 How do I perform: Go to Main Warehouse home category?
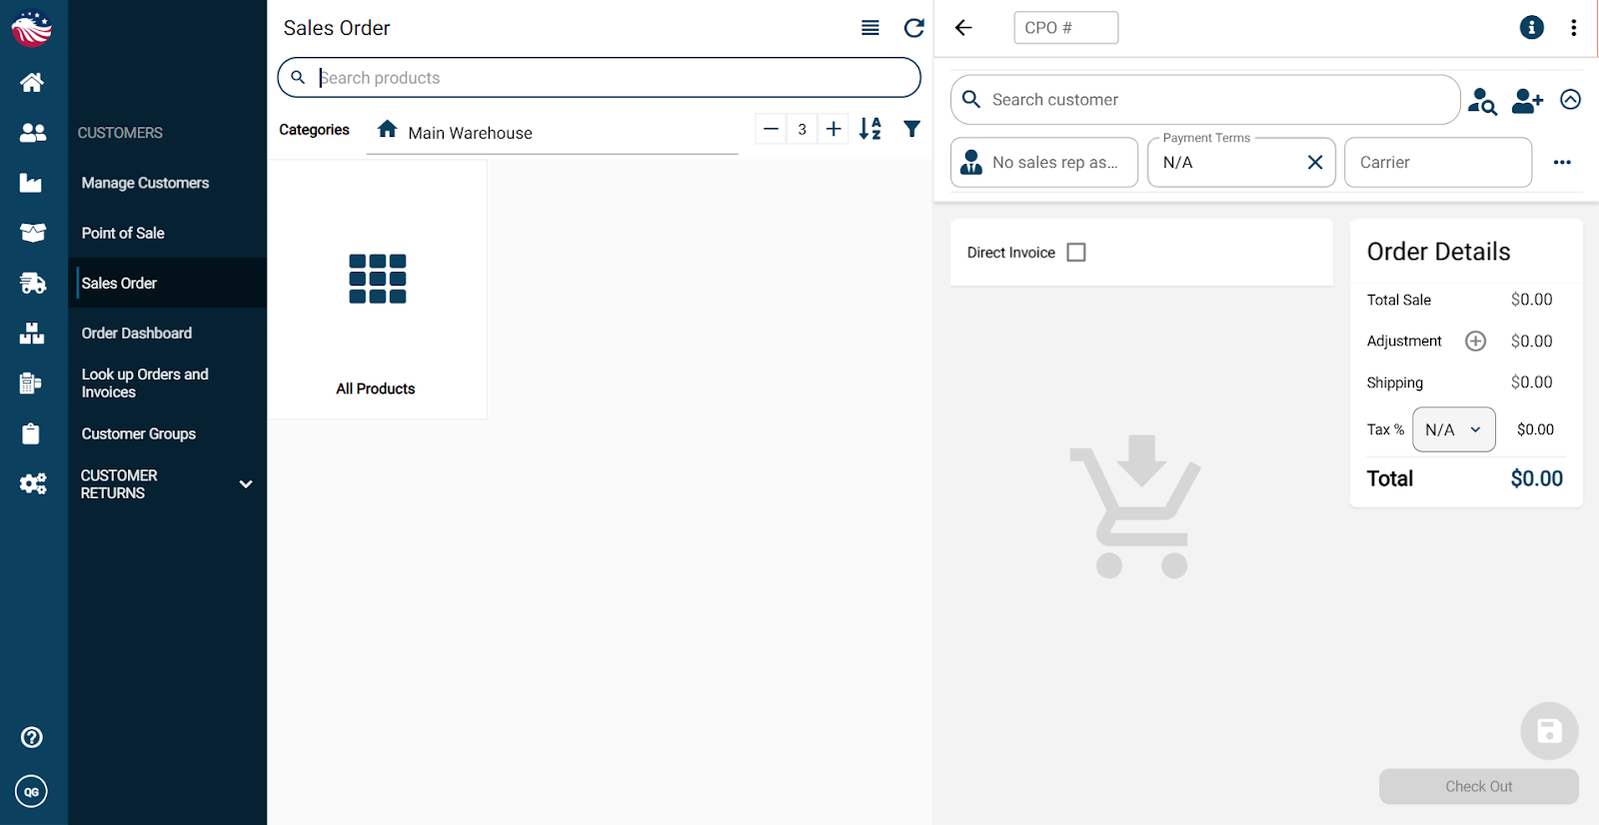pyautogui.click(x=388, y=130)
